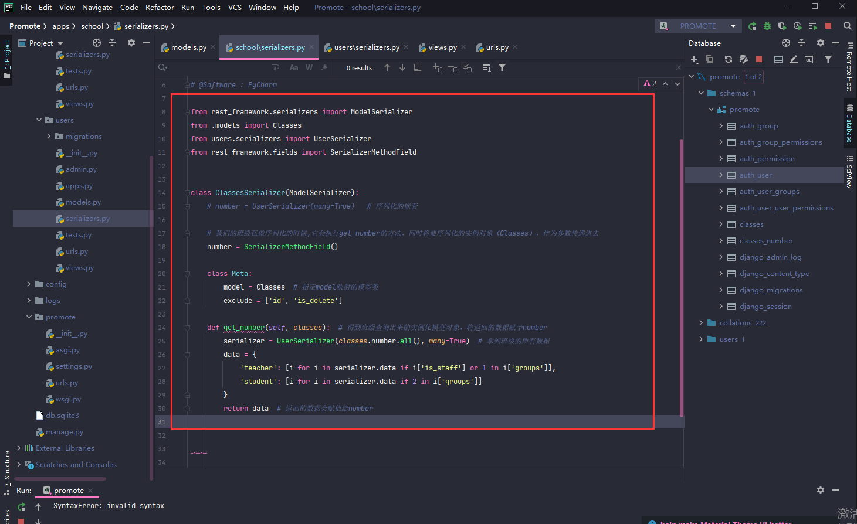Open Project view selector dropdown
Image resolution: width=857 pixels, height=524 pixels.
coord(41,43)
